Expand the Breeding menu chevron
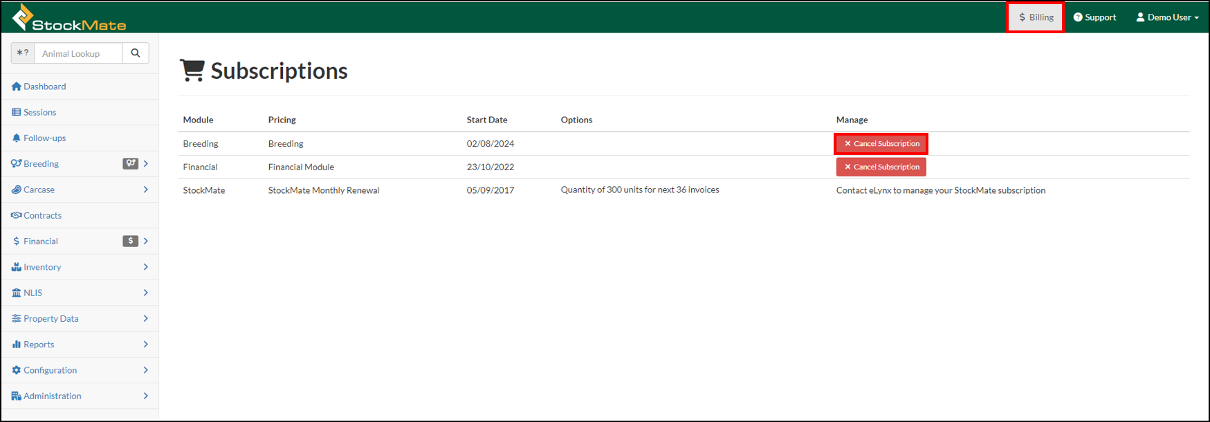Viewport: 1210px width, 422px height. coord(146,164)
